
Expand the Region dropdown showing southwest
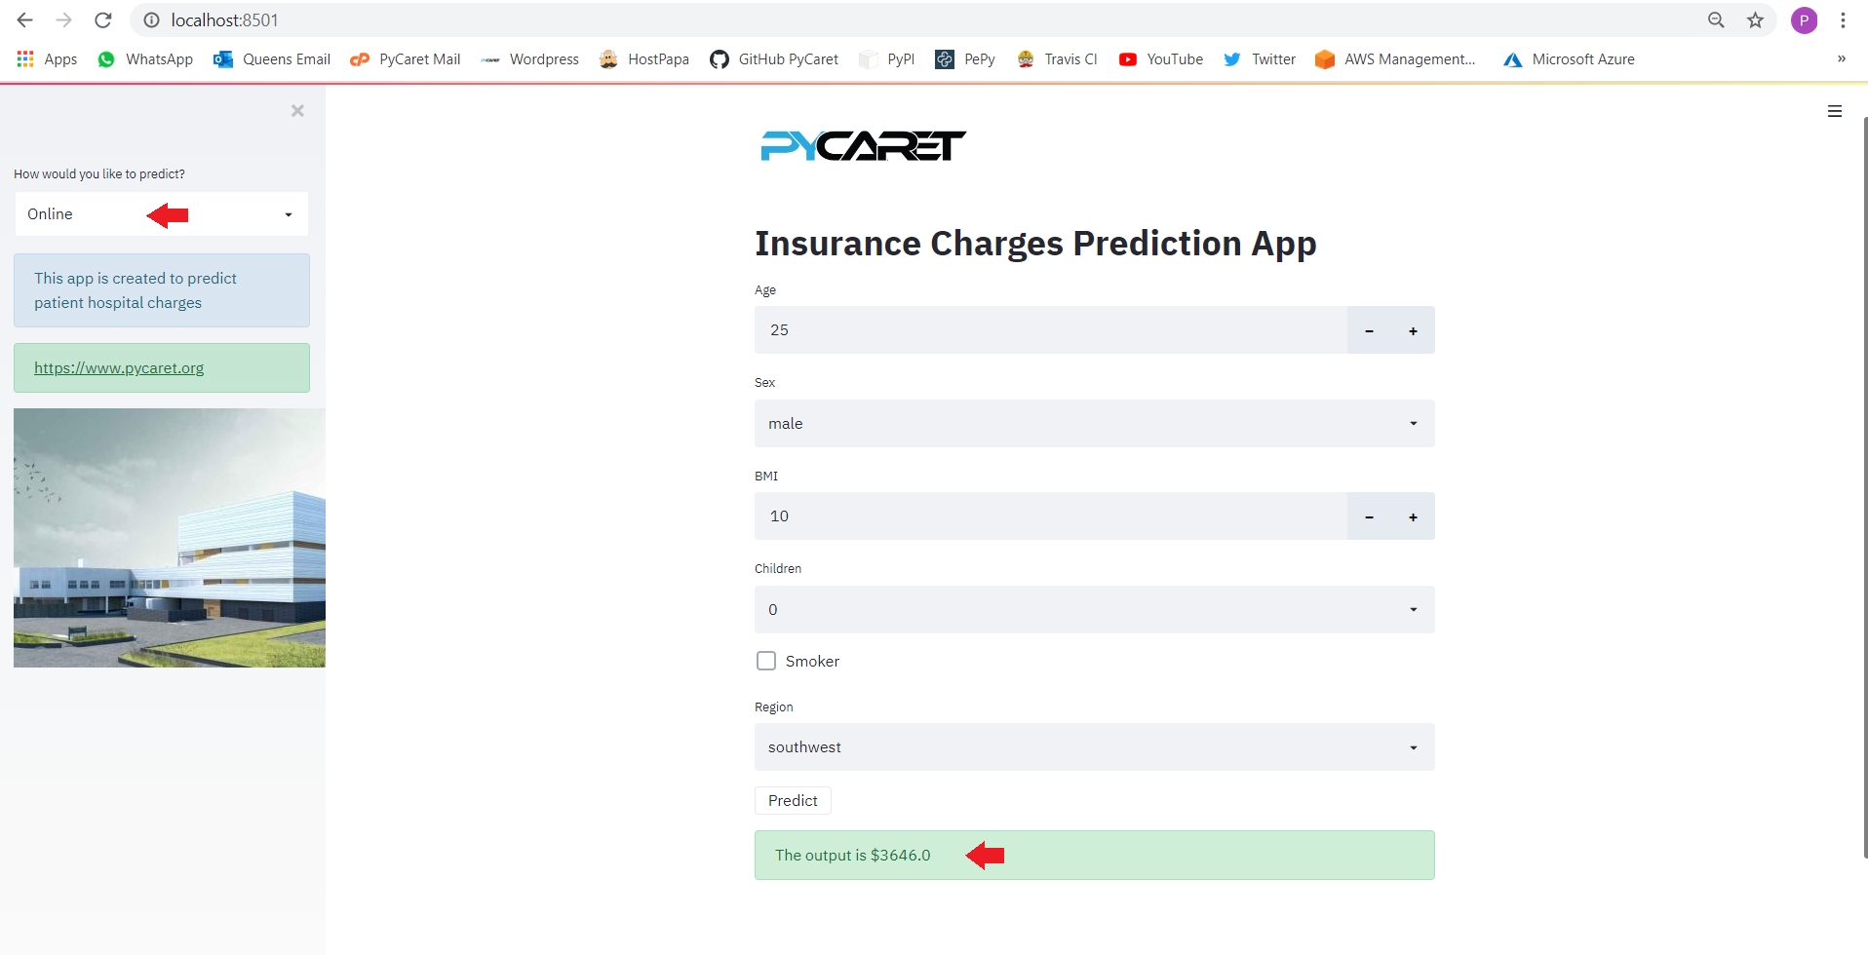tap(1094, 747)
